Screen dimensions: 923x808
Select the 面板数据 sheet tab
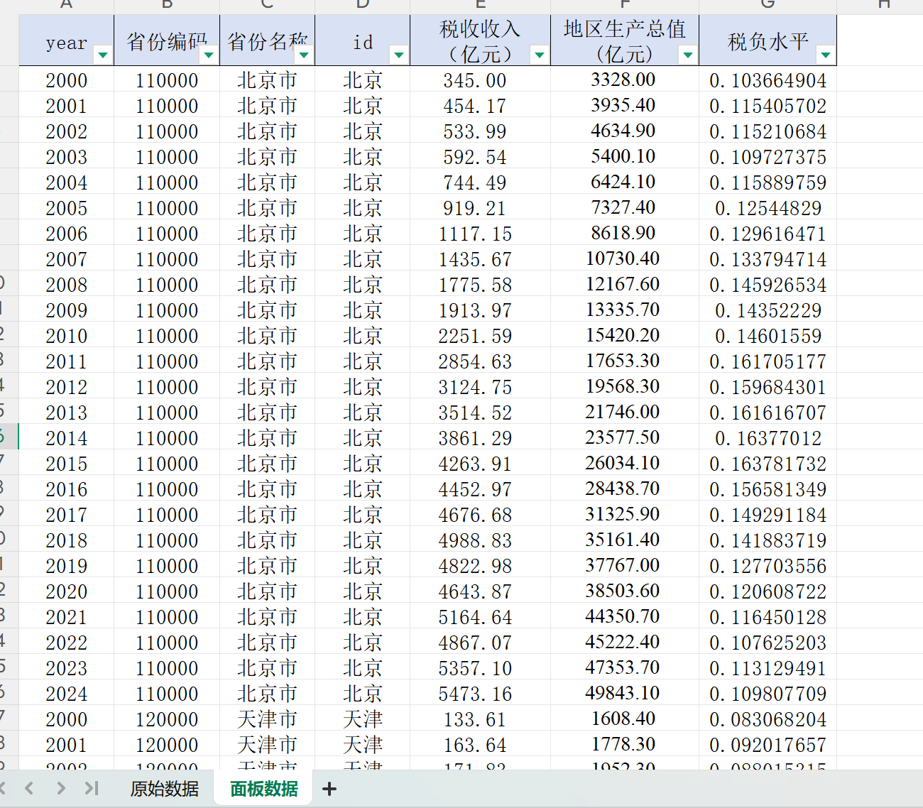click(x=264, y=789)
